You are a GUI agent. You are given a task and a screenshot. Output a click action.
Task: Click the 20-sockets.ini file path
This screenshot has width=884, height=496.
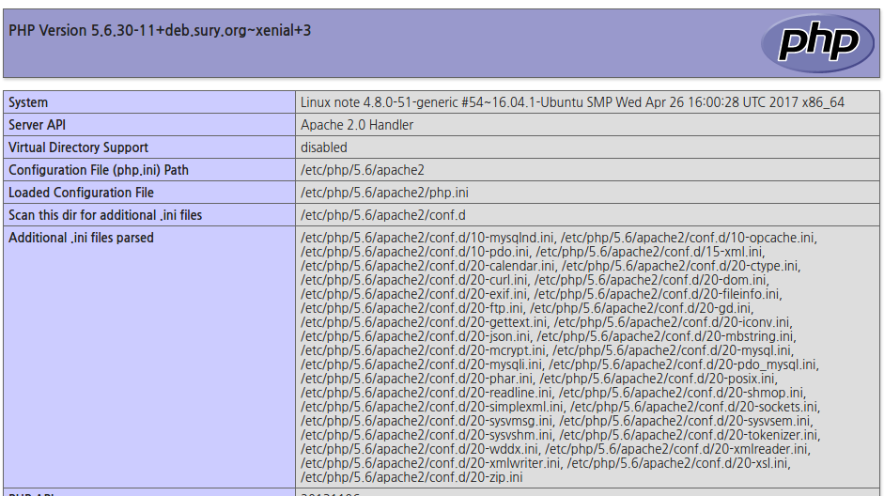(x=693, y=407)
